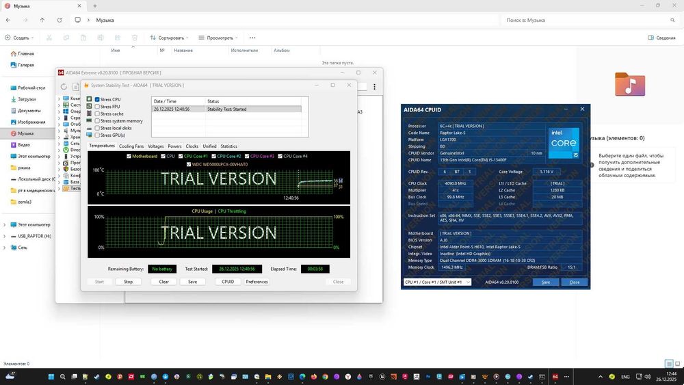Sort by Исполнители column header

click(244, 50)
